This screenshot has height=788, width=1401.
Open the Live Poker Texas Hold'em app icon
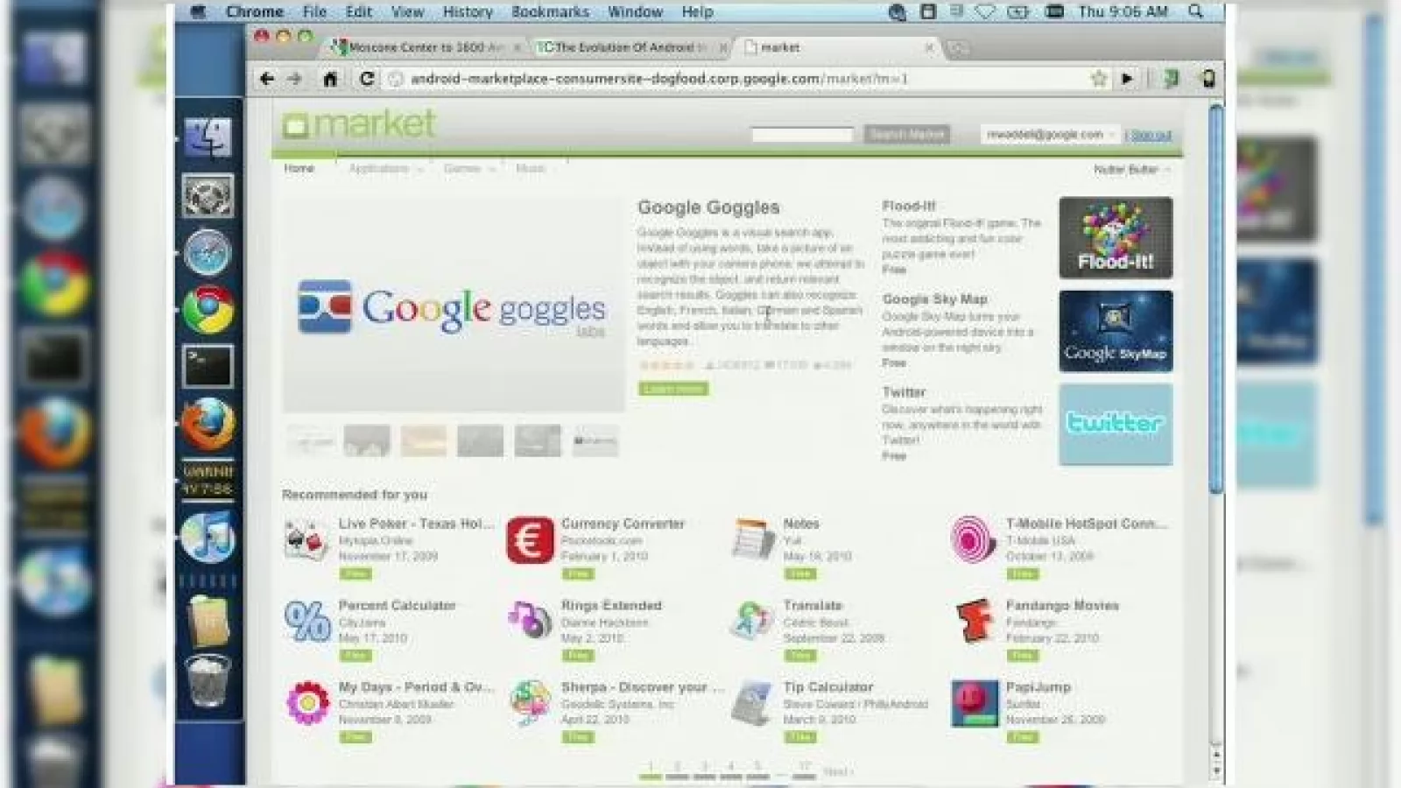[306, 539]
